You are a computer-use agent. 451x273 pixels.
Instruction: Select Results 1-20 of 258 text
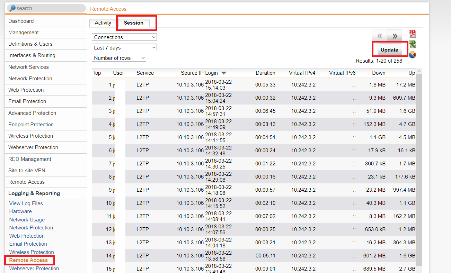[x=379, y=61]
